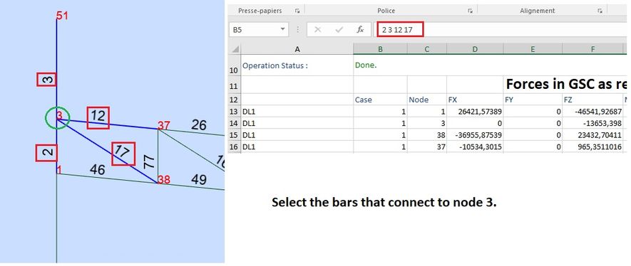Click the Node cell containing 38
631x266 pixels.
427,135
